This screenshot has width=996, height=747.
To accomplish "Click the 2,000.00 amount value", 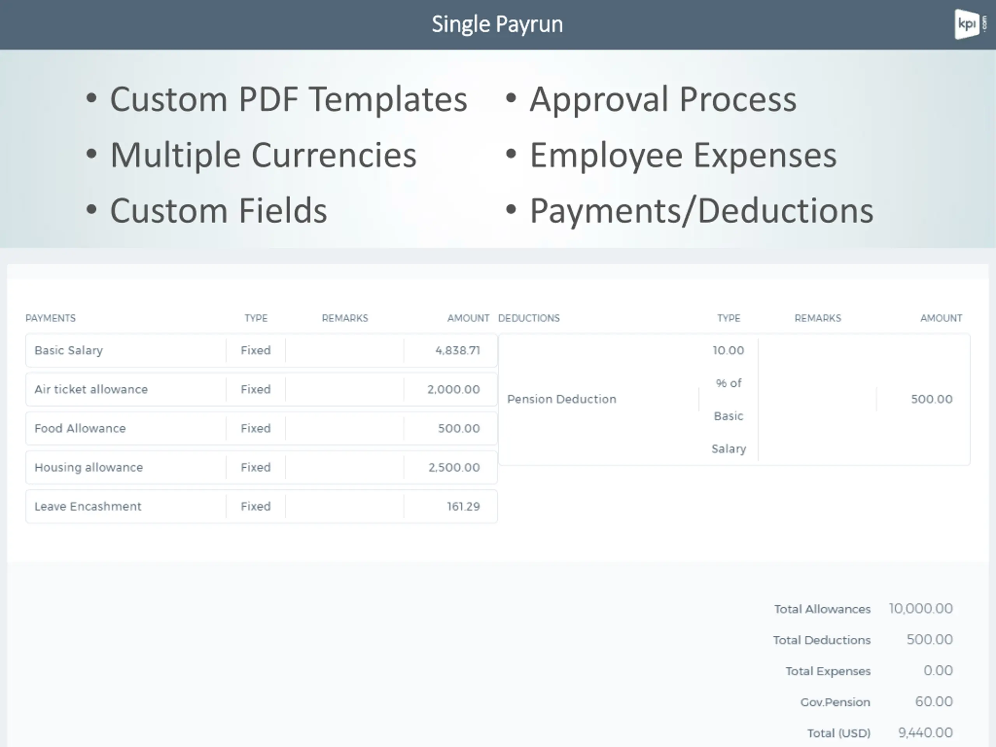I will 453,389.
